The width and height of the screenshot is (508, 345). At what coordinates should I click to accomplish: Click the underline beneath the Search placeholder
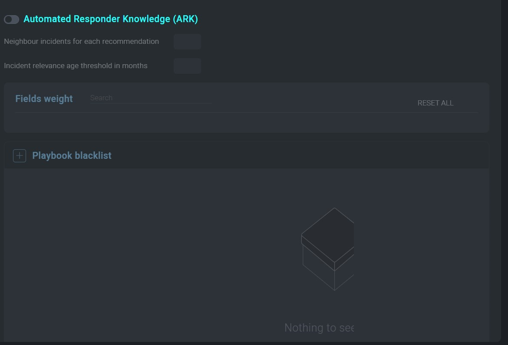click(150, 103)
